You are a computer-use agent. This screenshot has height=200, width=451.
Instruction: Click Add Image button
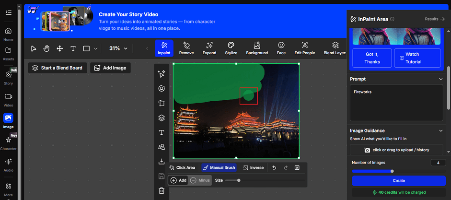(x=110, y=68)
